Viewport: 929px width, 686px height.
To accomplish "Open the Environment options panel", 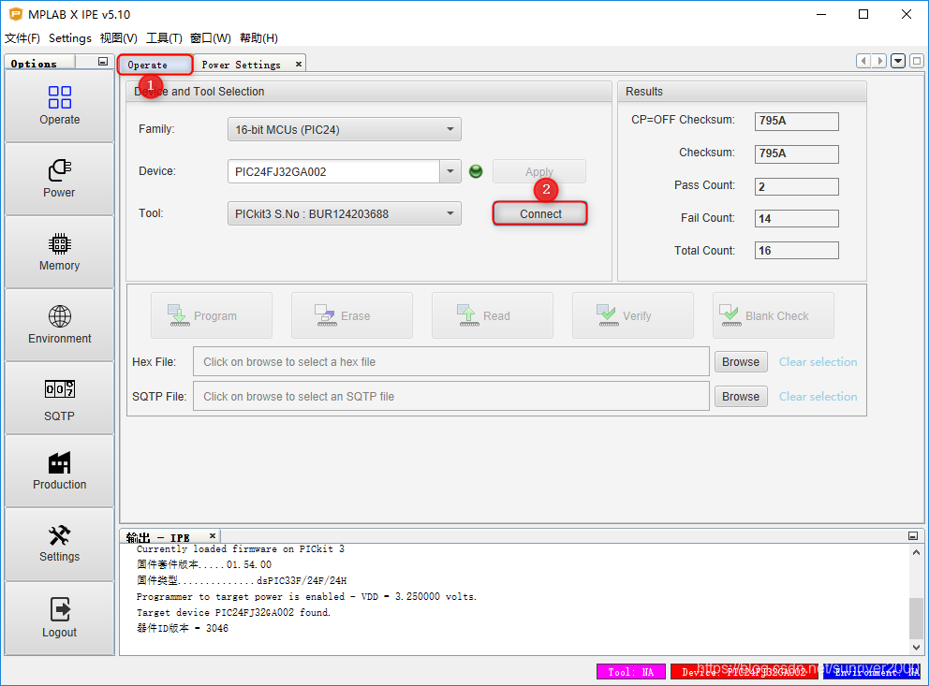I will click(59, 325).
